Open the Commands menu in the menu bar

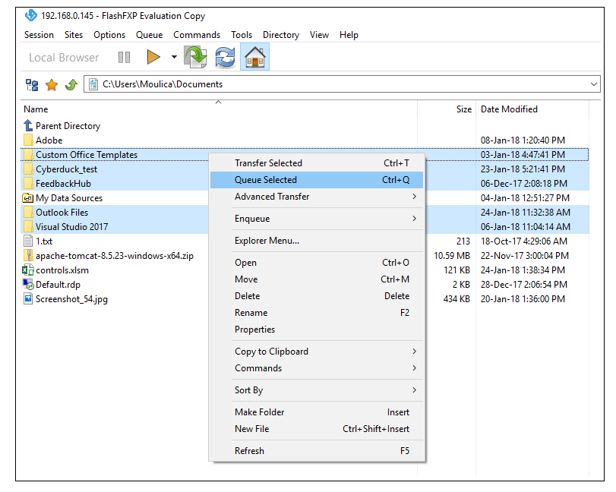(197, 35)
